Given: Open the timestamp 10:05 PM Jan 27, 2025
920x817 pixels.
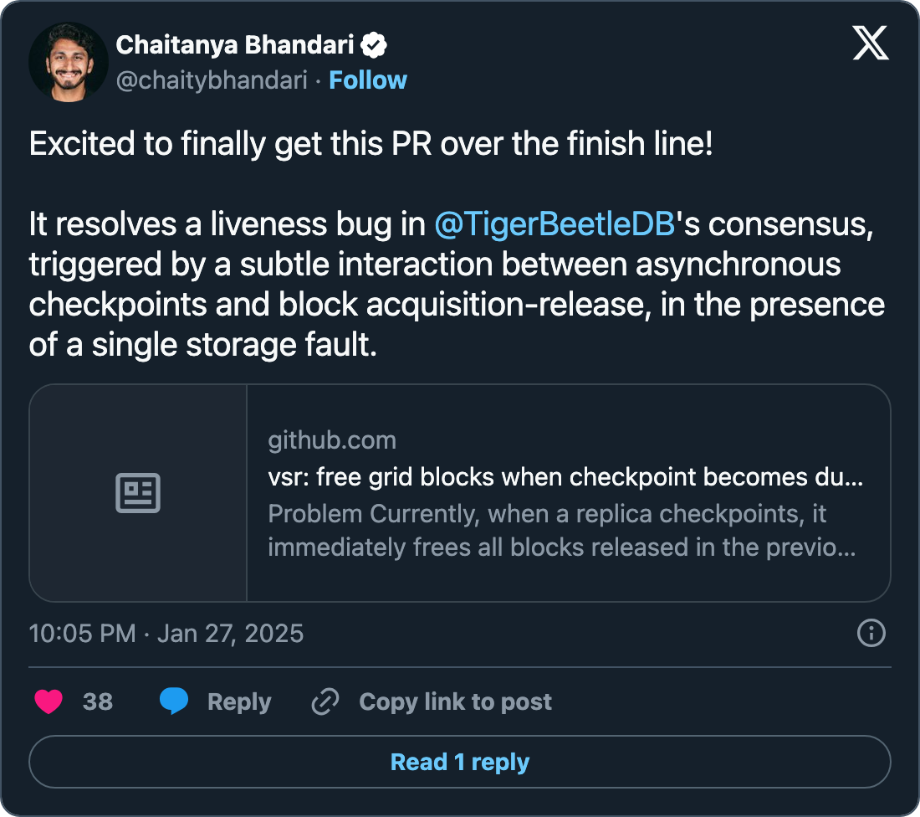Looking at the screenshot, I should [x=166, y=633].
